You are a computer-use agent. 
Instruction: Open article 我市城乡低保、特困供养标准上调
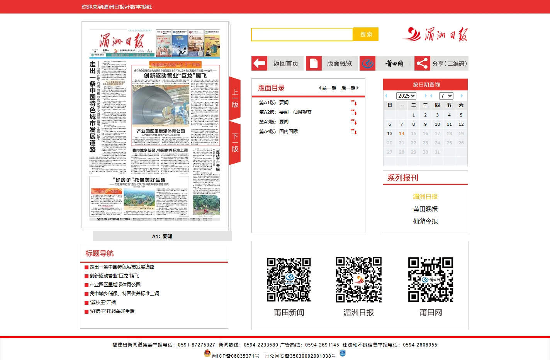point(124,294)
